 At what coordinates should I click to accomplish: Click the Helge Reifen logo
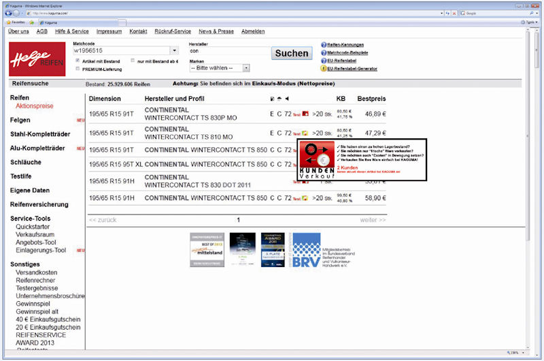[37, 59]
